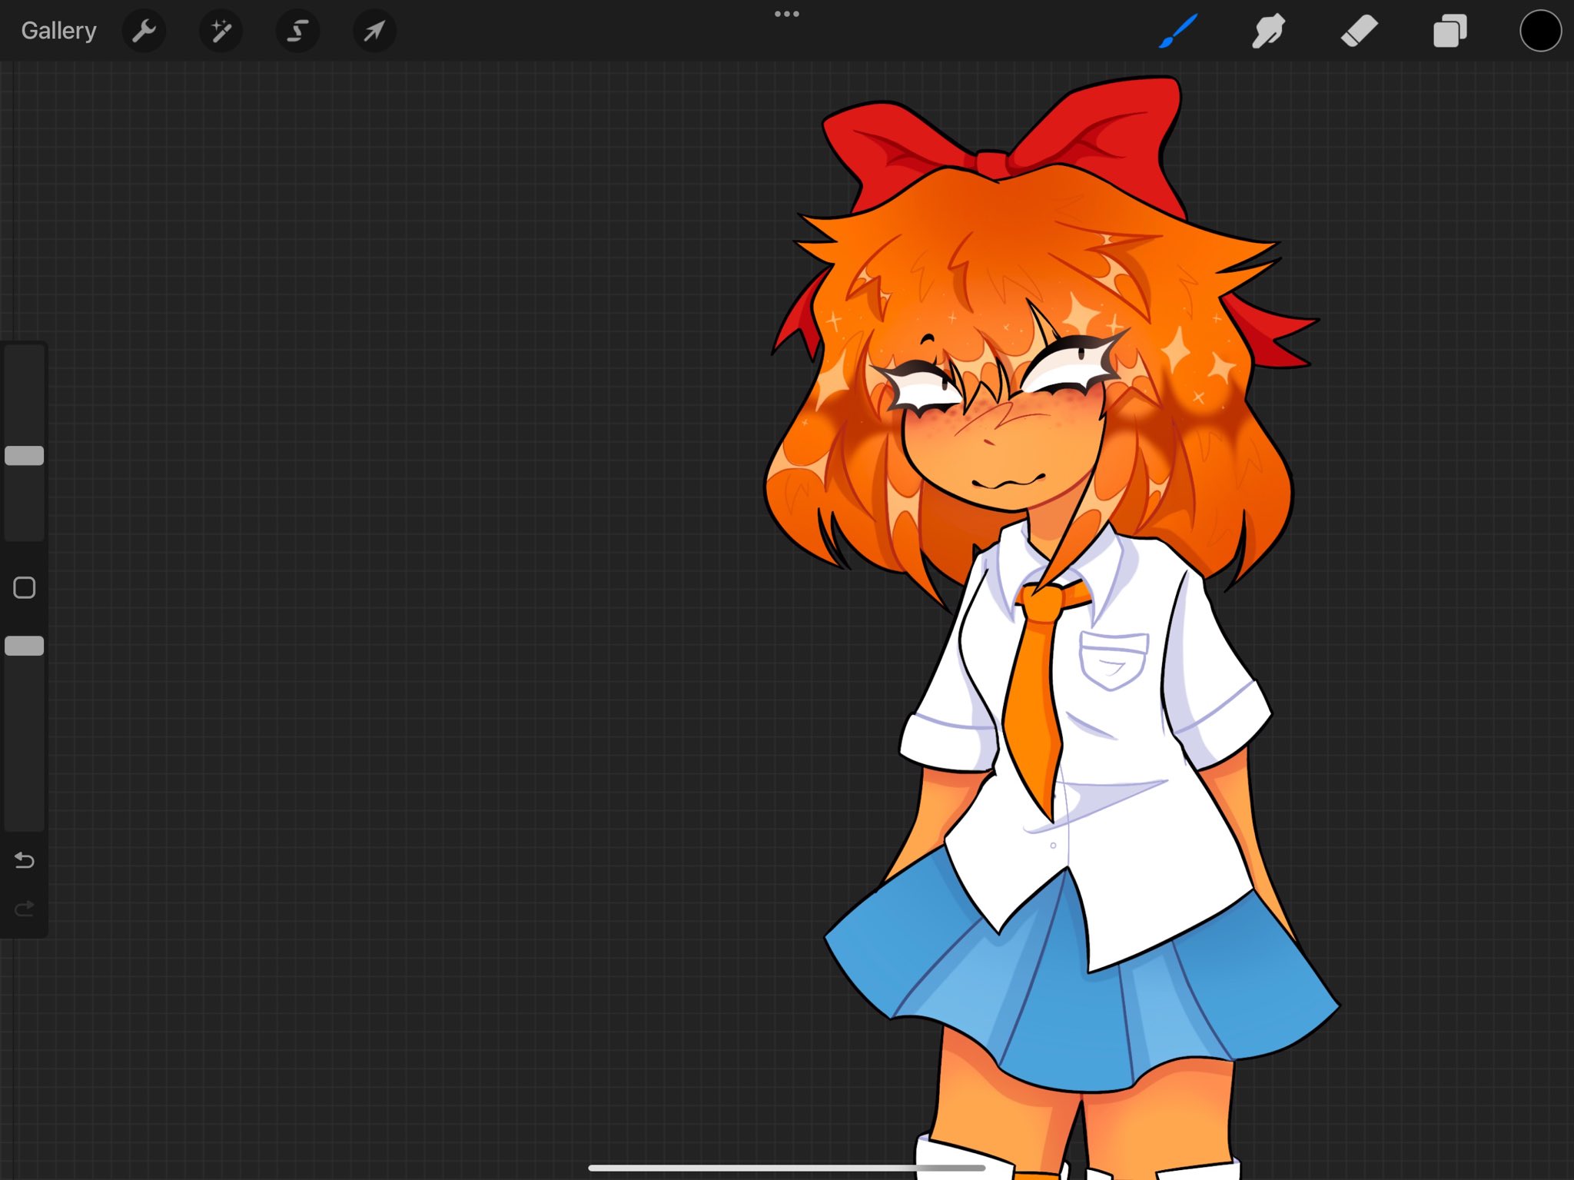Click the brush opacity slider handle

(25, 646)
